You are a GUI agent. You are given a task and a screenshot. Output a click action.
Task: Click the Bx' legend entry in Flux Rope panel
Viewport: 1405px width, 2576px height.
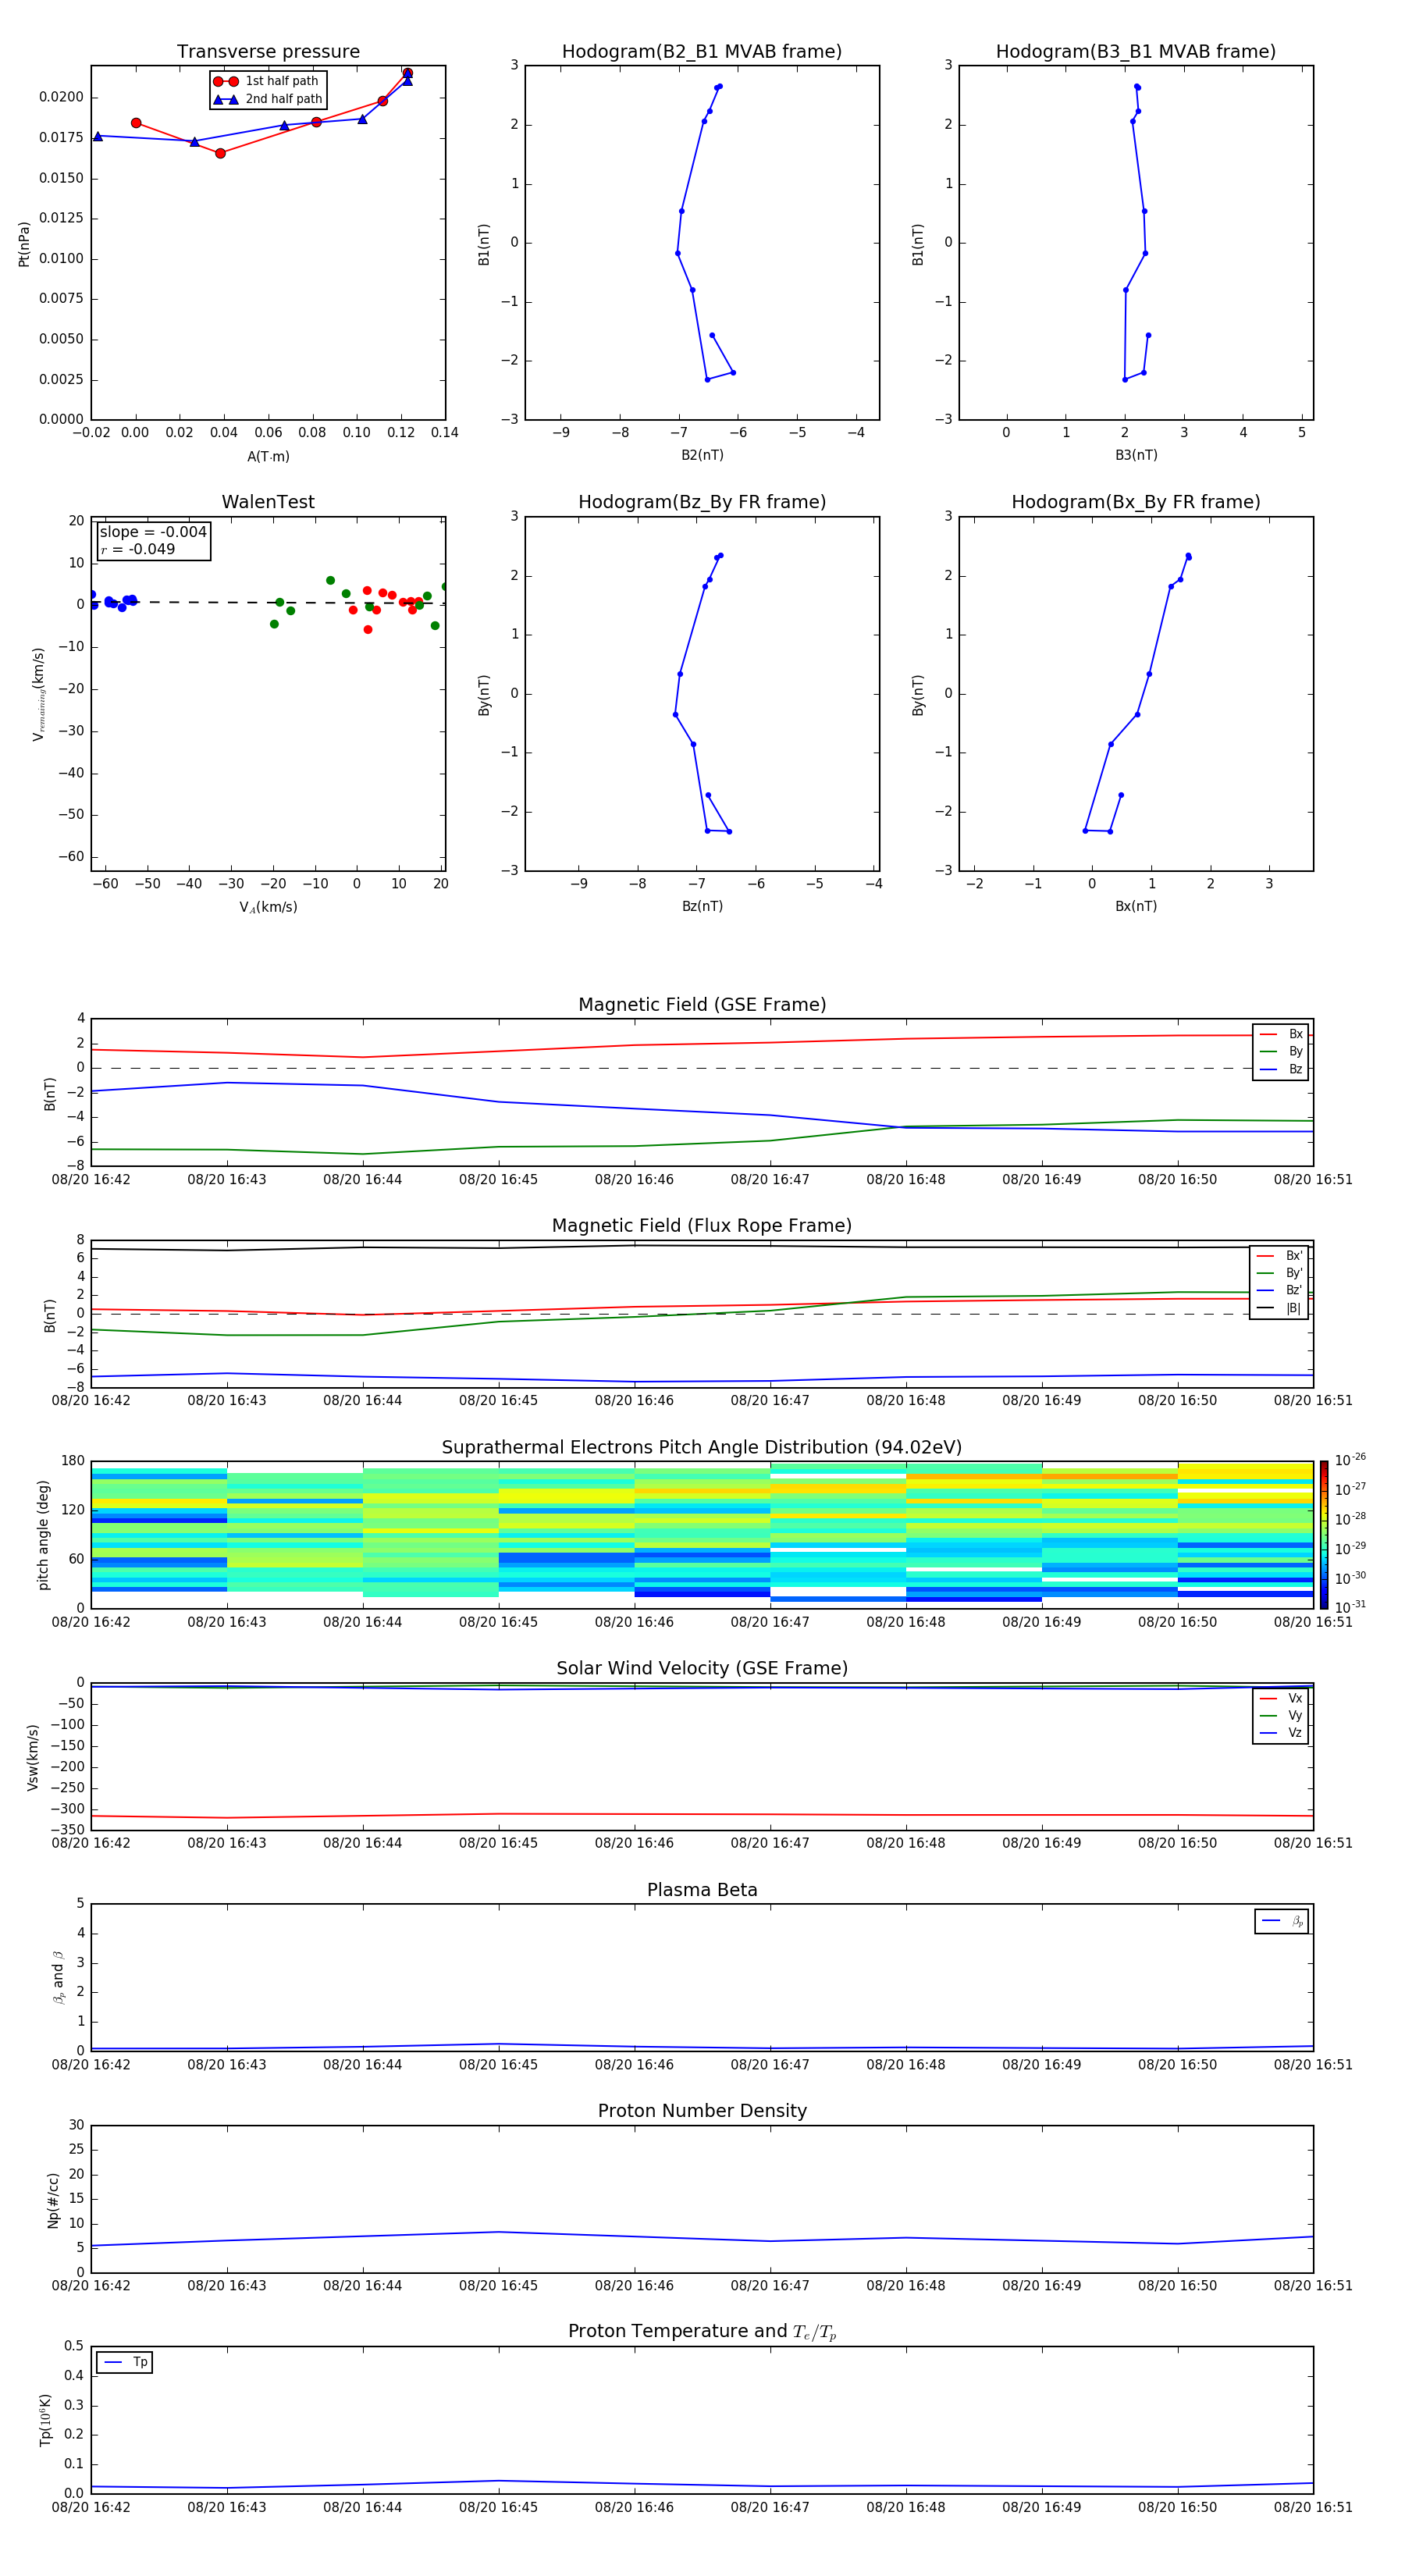pyautogui.click(x=1280, y=1256)
